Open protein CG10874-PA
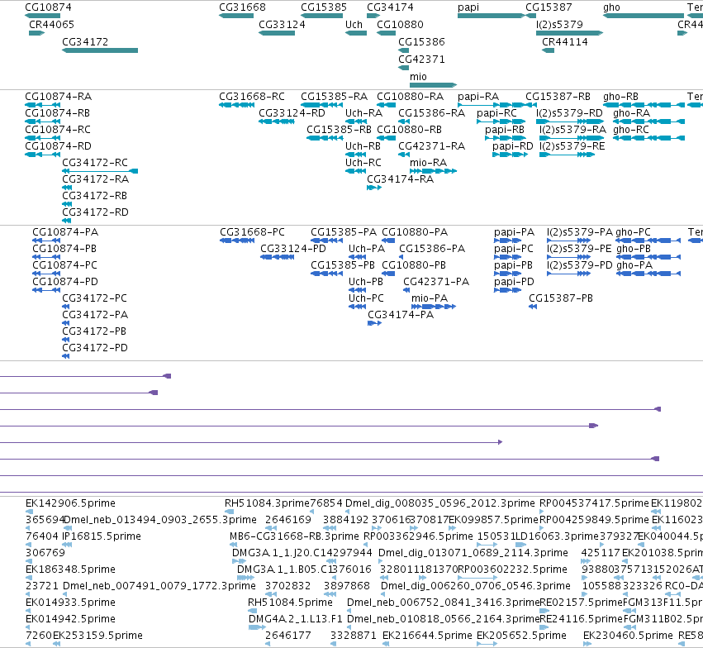The image size is (703, 648). [65, 232]
